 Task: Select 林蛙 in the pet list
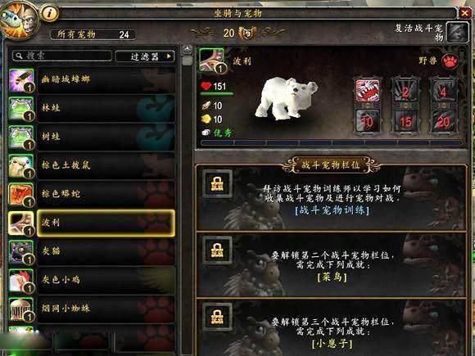(92, 108)
